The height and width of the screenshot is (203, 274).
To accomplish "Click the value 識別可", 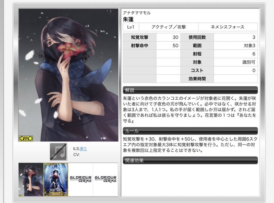I will (x=236, y=62).
